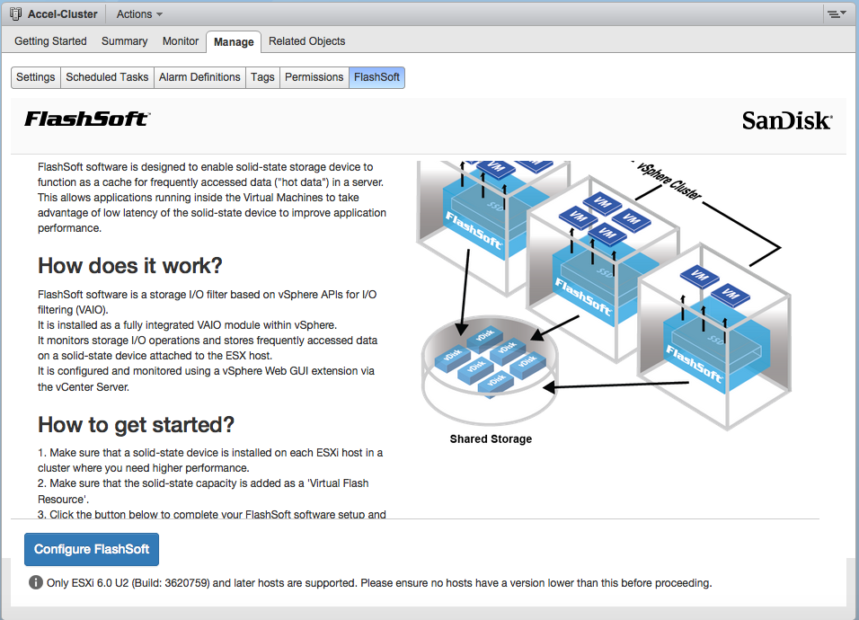Select the FlashSoft sub-tab

376,77
